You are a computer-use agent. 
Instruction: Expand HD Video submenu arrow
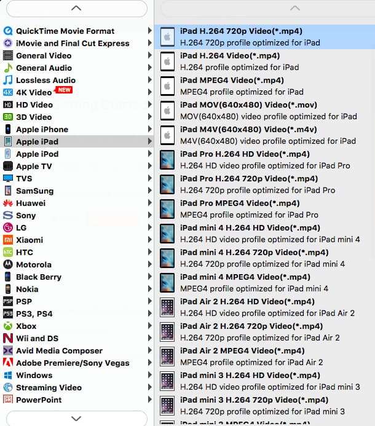click(149, 105)
